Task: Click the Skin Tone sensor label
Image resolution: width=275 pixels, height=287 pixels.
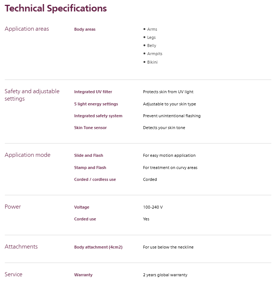Action: [90, 128]
